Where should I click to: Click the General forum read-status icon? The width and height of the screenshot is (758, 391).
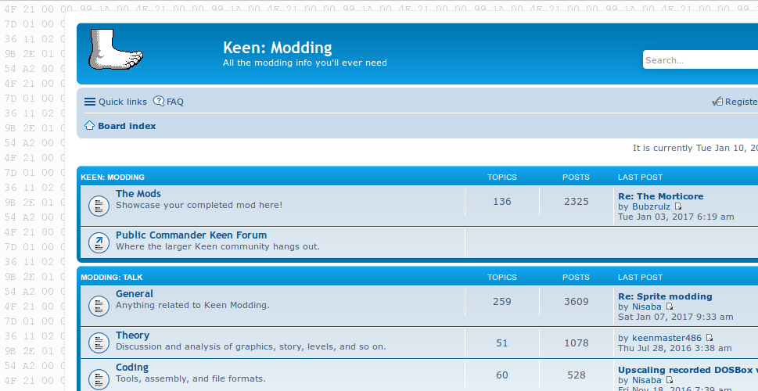point(99,306)
